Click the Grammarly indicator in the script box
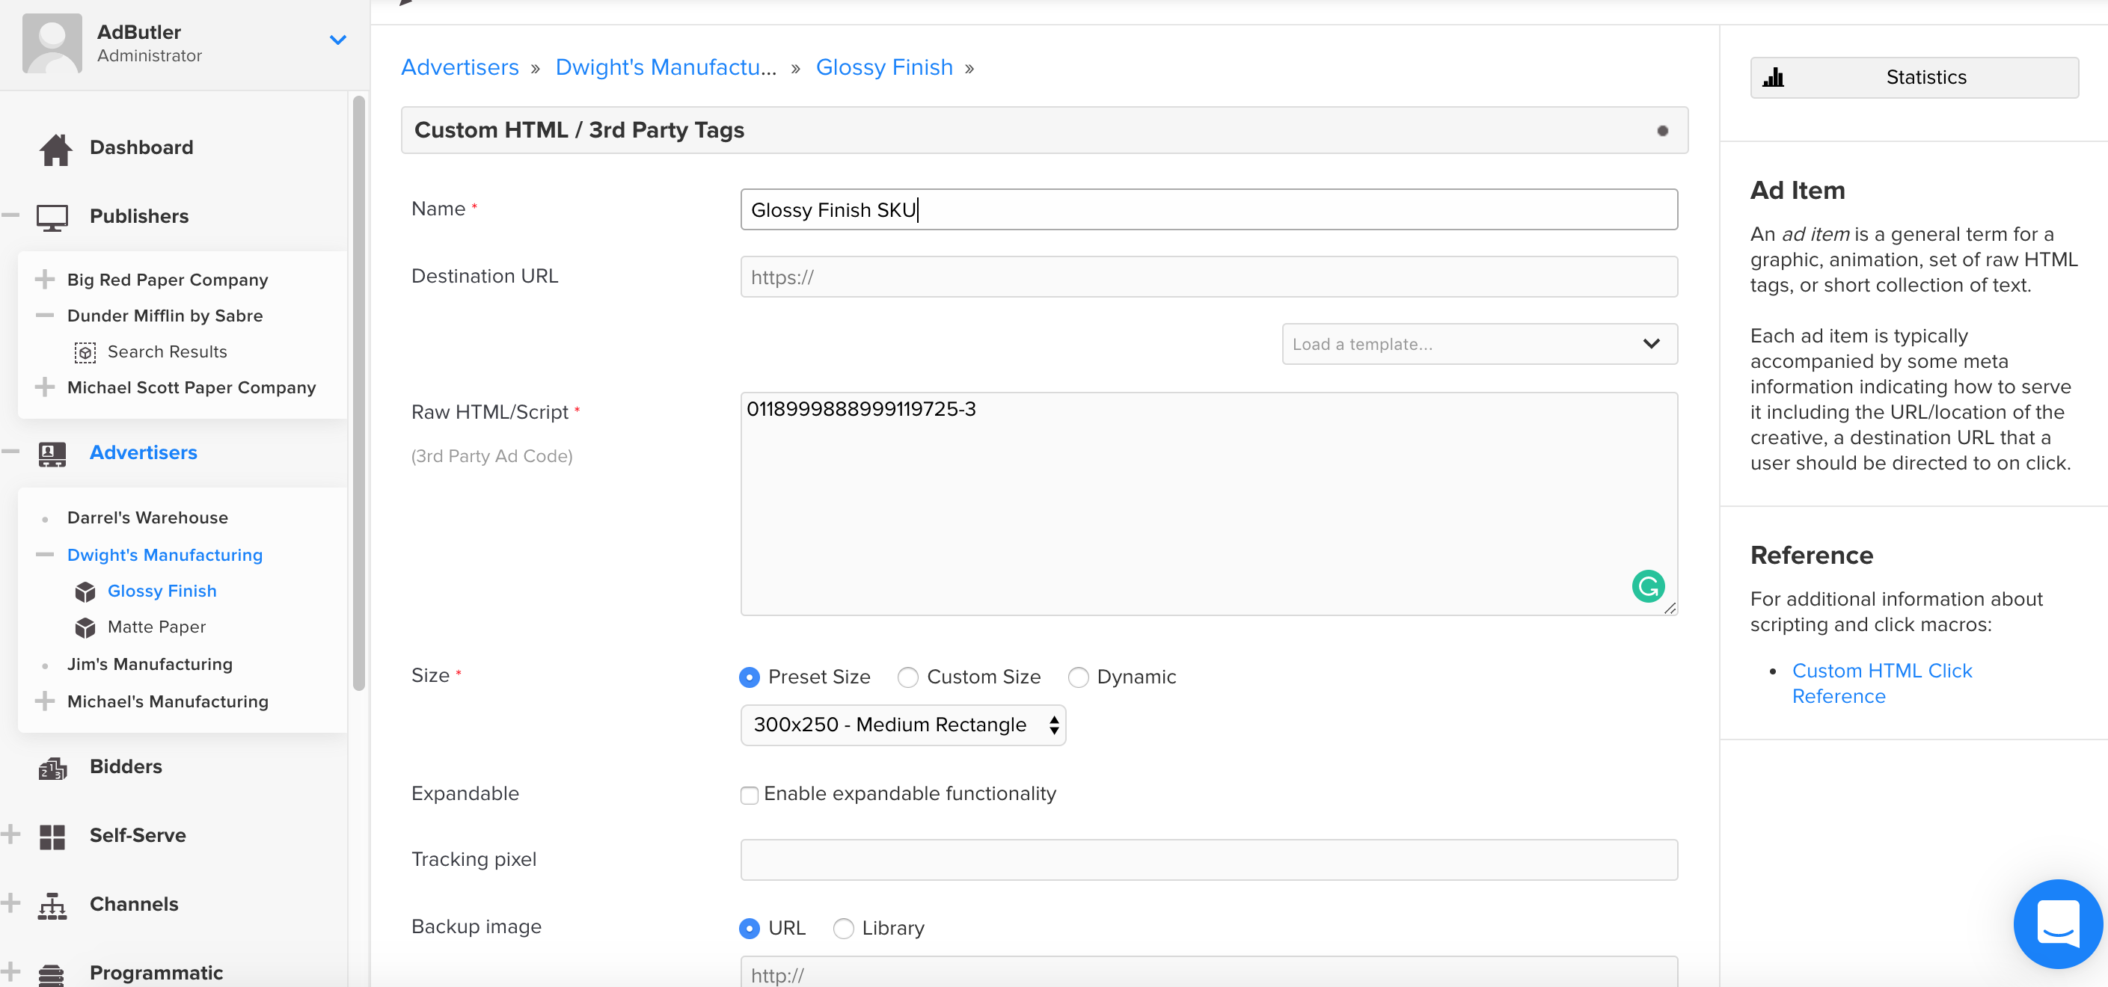The width and height of the screenshot is (2108, 987). (x=1648, y=586)
